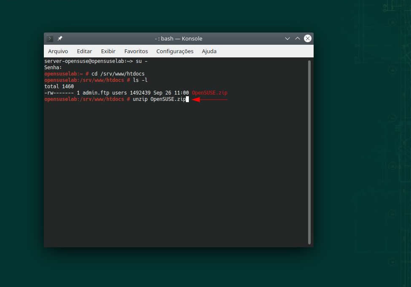Click the red OpenSUSE.zip filename in listing
411x287 pixels.
210,93
